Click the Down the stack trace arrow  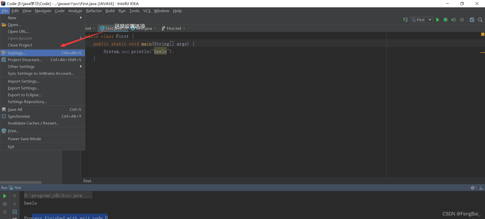[x=15, y=204]
